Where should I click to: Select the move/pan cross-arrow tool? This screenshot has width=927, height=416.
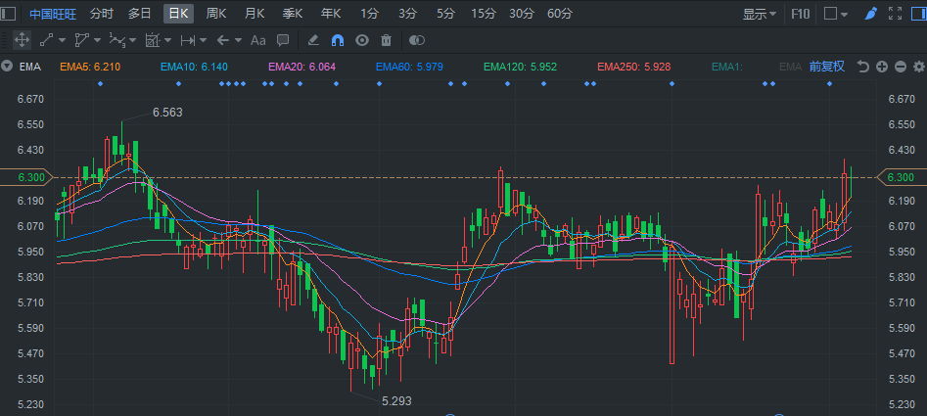tap(22, 40)
